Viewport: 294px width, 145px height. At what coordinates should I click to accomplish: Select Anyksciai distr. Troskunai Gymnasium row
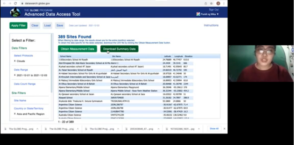pos(125,101)
